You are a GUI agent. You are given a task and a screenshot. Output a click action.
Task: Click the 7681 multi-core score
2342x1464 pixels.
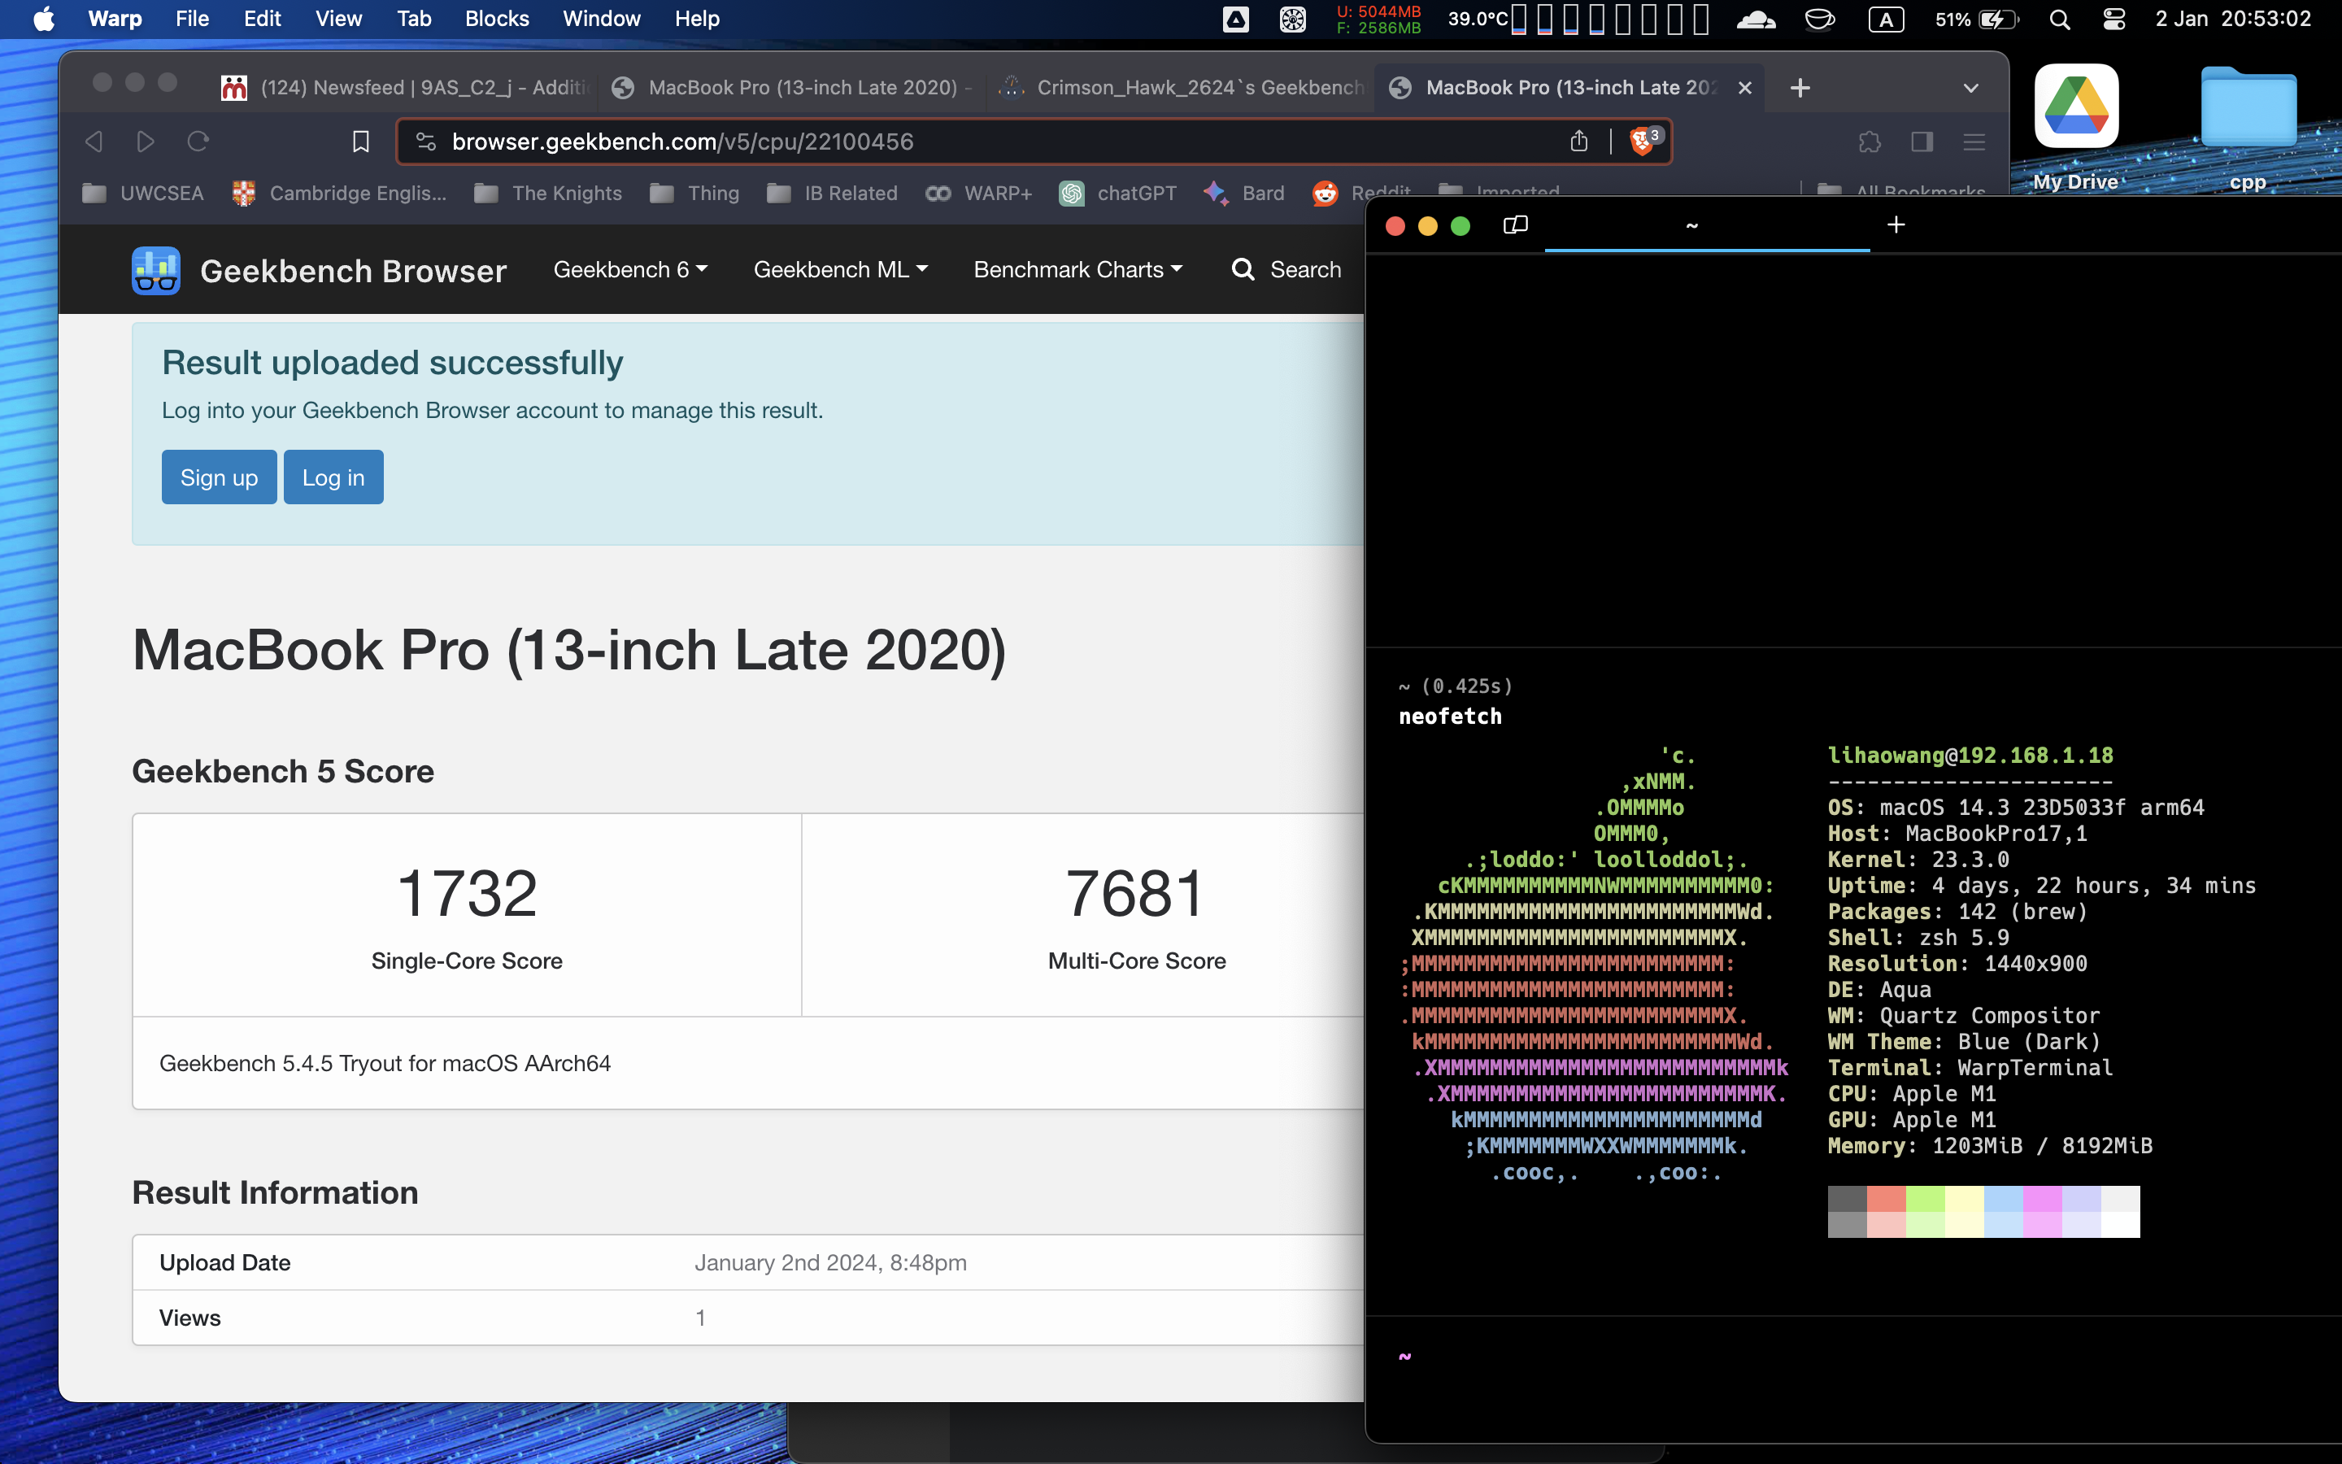(1135, 893)
